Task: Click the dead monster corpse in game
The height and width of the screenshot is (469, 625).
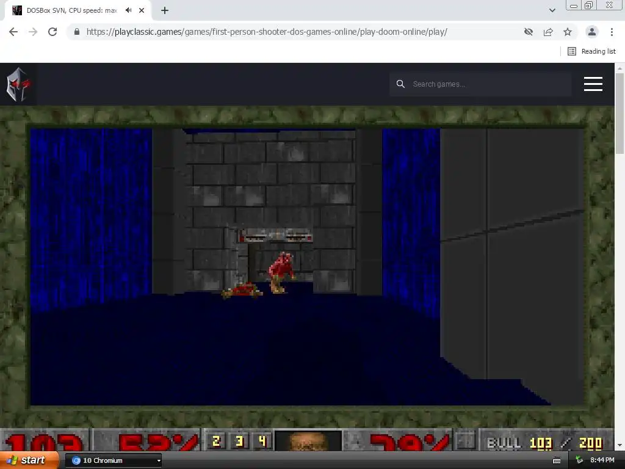Action: click(242, 290)
